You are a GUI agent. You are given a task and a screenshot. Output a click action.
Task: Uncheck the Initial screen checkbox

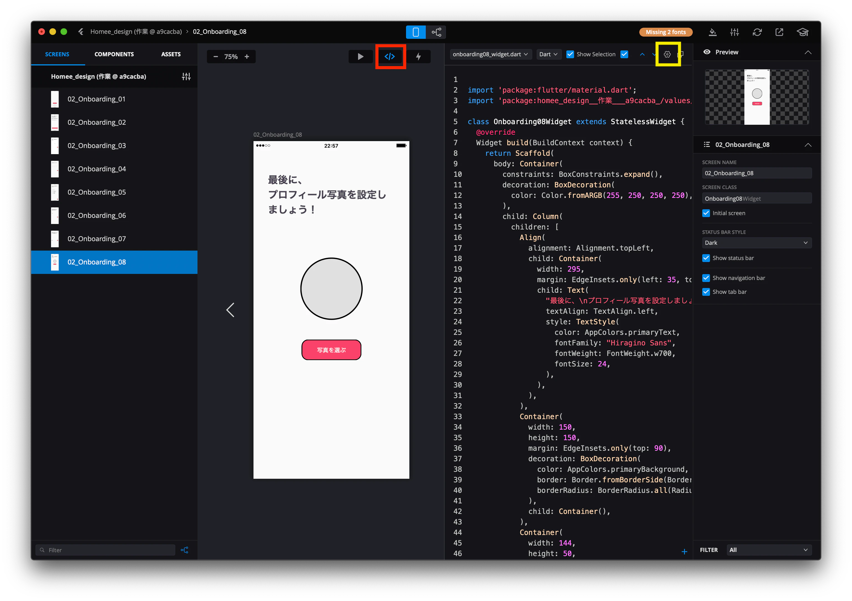(706, 213)
